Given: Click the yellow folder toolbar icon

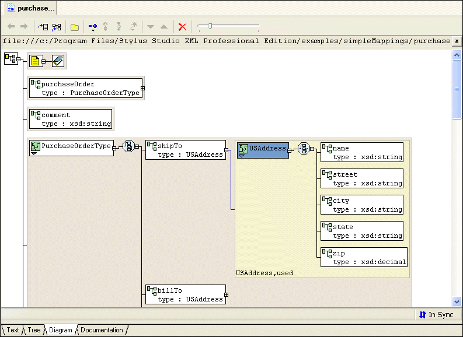Looking at the screenshot, I should point(75,27).
